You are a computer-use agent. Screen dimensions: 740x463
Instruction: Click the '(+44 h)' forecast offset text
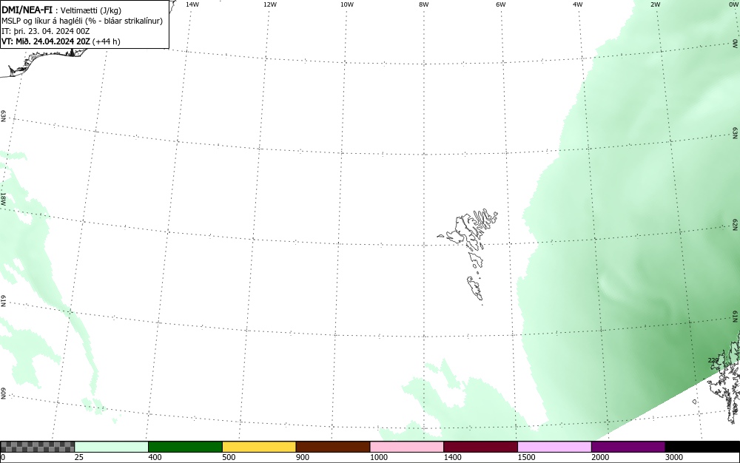[x=106, y=41]
